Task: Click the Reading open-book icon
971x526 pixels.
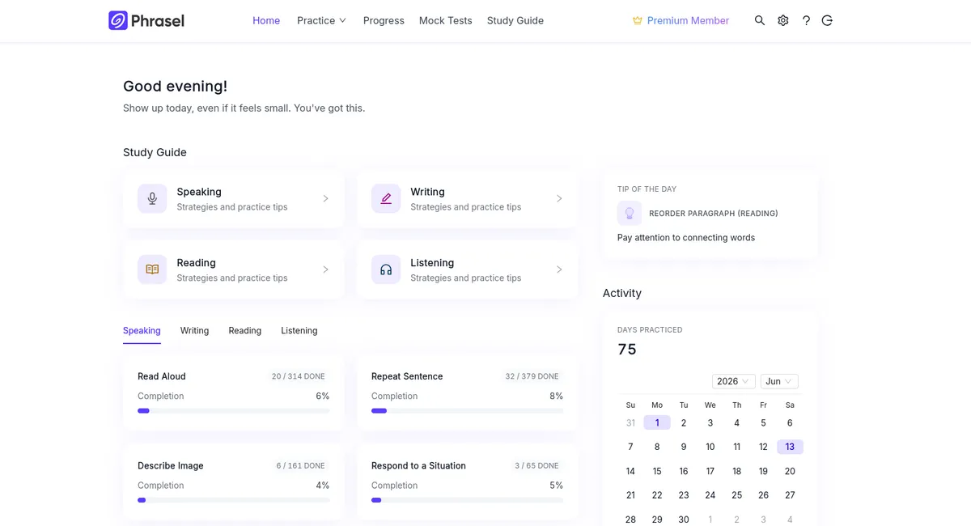Action: (x=152, y=269)
